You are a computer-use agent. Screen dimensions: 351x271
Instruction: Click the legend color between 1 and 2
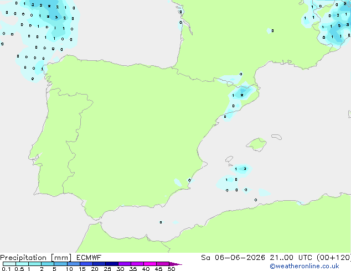coord(35,264)
